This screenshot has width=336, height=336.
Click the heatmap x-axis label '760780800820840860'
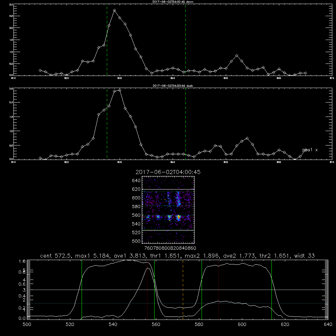tap(170, 248)
